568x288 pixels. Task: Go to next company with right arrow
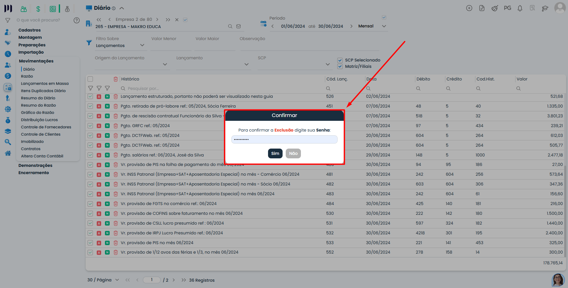tap(157, 20)
